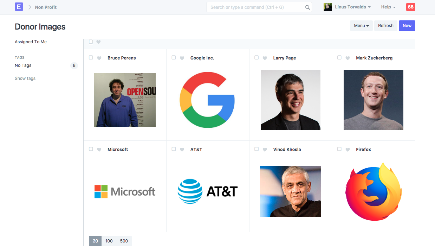
Task: Like the Firefox card heart
Action: tap(348, 150)
